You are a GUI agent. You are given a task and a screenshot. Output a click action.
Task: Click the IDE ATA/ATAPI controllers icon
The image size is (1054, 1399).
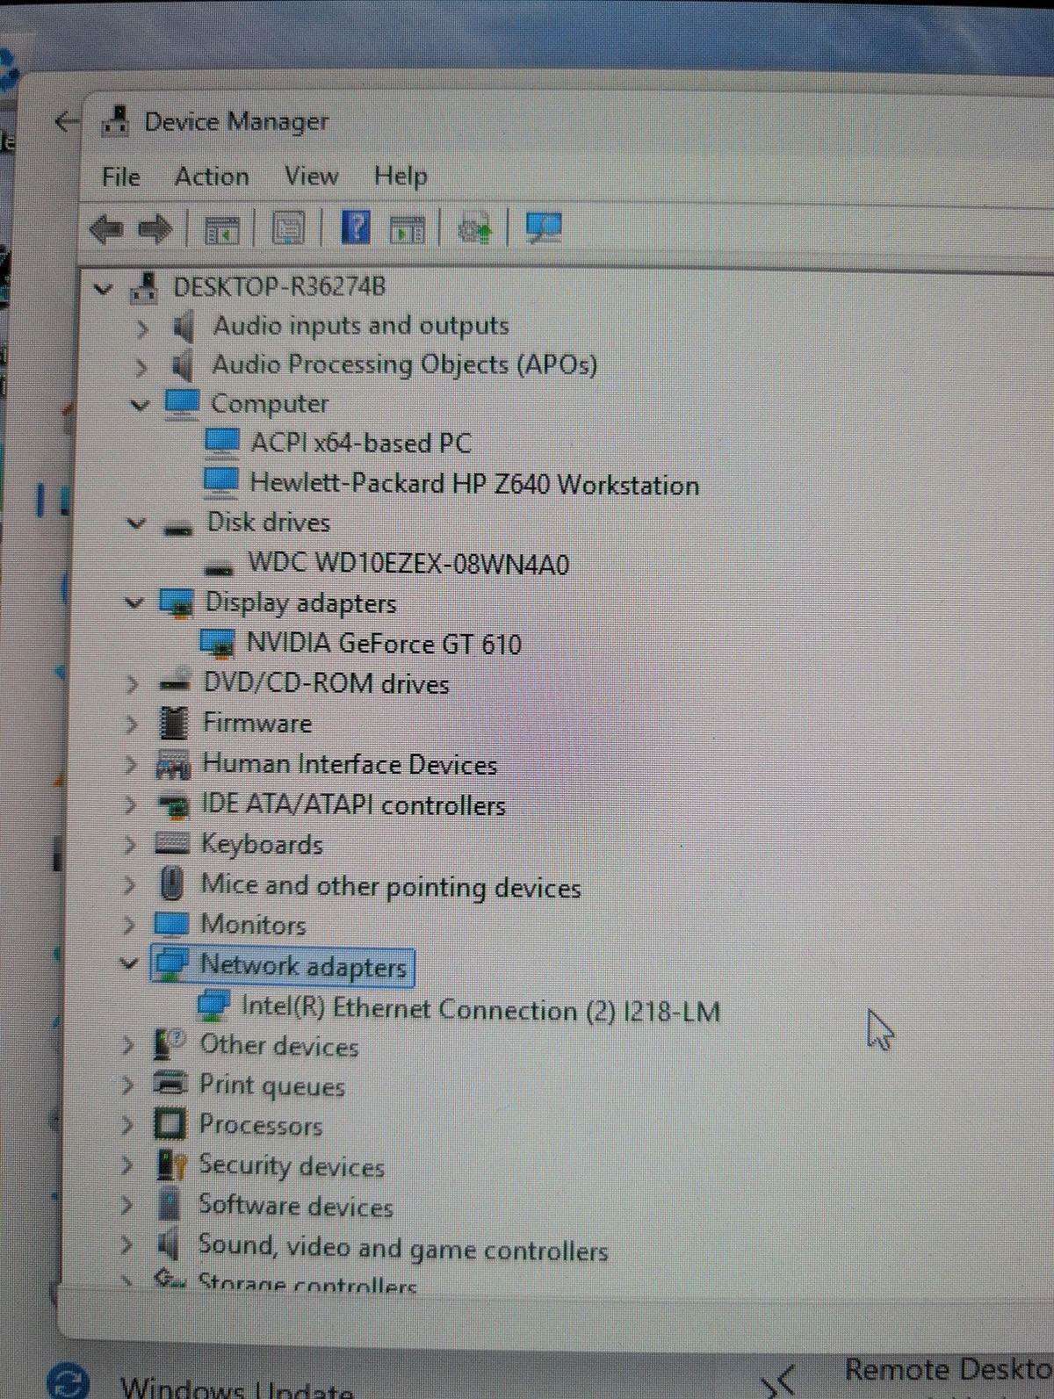pos(172,804)
